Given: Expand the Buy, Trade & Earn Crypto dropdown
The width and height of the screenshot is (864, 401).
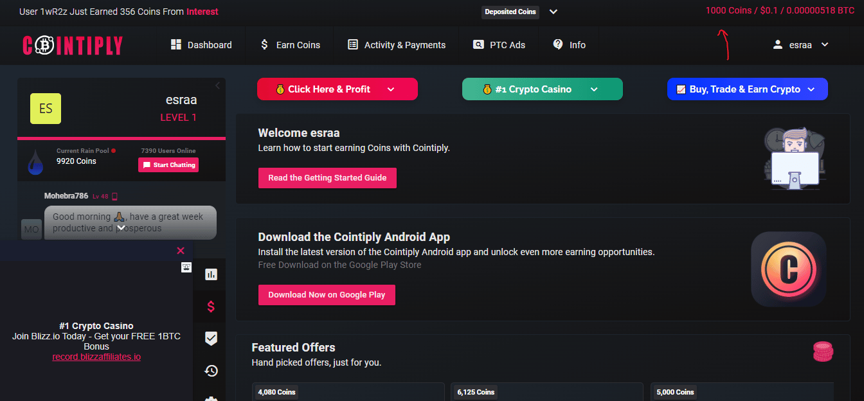Looking at the screenshot, I should 811,89.
